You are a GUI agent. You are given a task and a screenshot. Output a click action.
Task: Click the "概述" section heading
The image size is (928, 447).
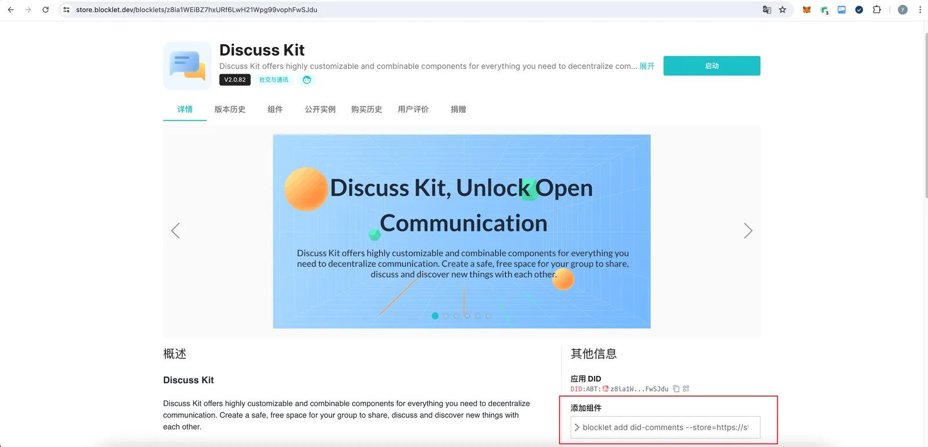click(x=175, y=354)
